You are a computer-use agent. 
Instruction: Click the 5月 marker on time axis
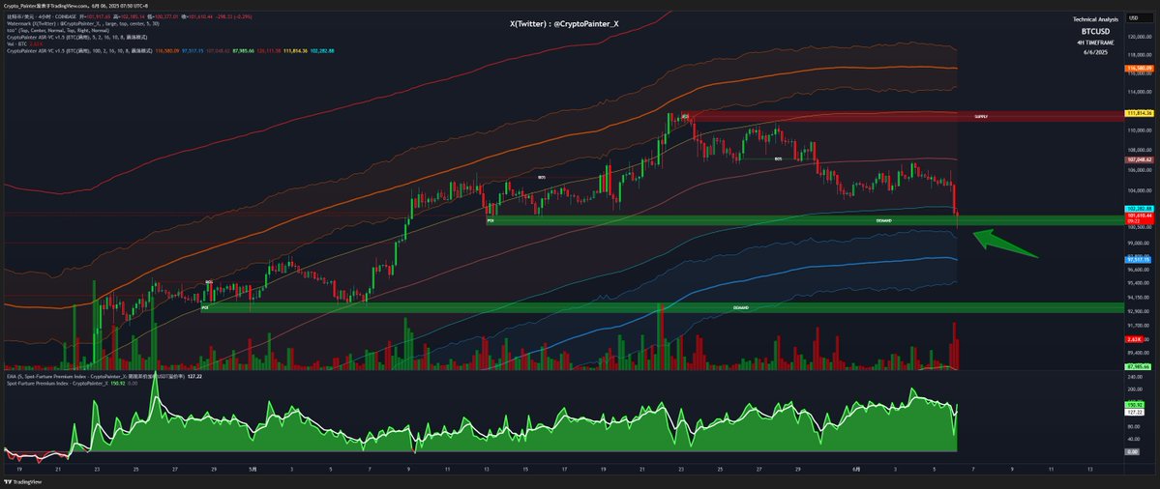coord(253,469)
